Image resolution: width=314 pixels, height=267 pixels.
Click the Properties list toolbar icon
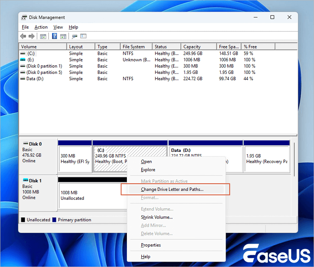pos(83,36)
